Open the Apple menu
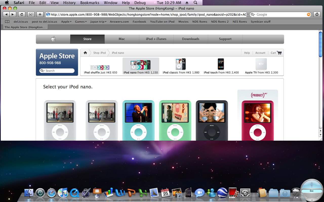This screenshot has height=202, width=324. click(7, 3)
